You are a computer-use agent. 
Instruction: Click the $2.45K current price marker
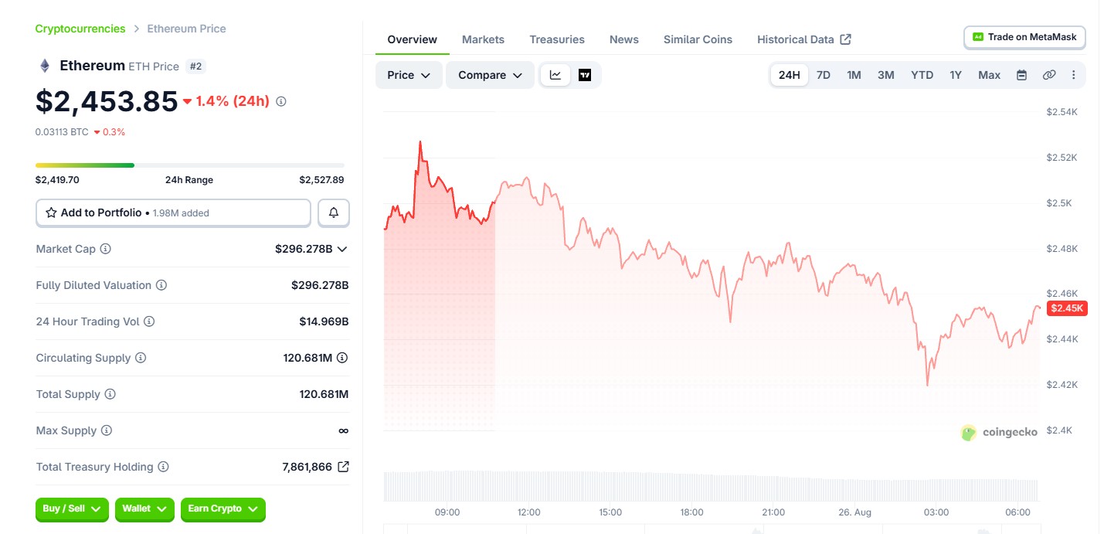click(x=1068, y=308)
